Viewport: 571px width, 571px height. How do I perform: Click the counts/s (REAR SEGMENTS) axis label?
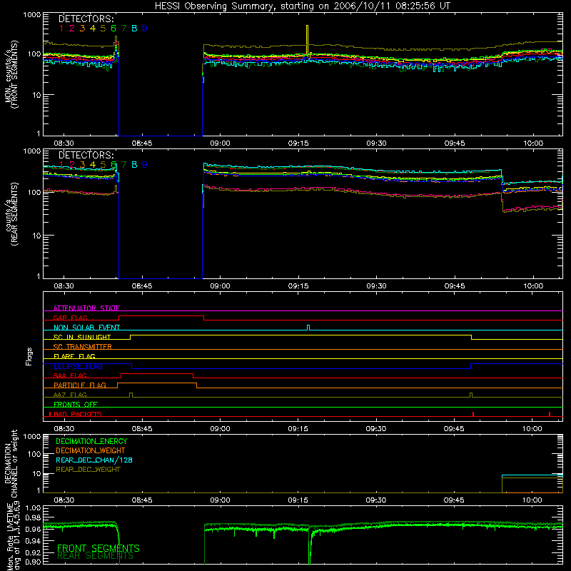tap(11, 214)
